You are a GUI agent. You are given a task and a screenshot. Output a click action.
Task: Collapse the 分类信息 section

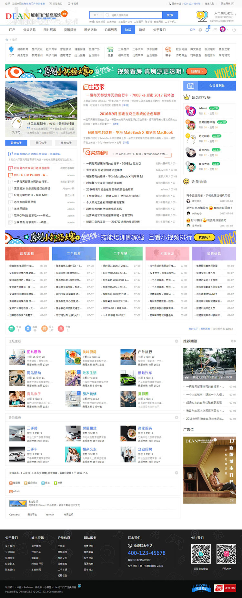pos(176,418)
